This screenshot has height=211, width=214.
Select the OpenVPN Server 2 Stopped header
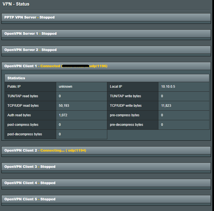(106, 50)
